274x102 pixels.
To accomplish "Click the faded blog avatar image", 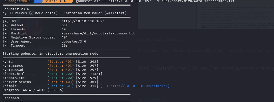I will pos(29,24).
